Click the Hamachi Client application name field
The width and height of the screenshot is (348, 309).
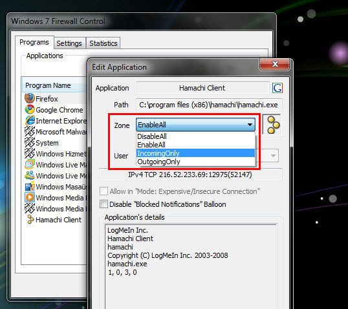click(x=202, y=88)
